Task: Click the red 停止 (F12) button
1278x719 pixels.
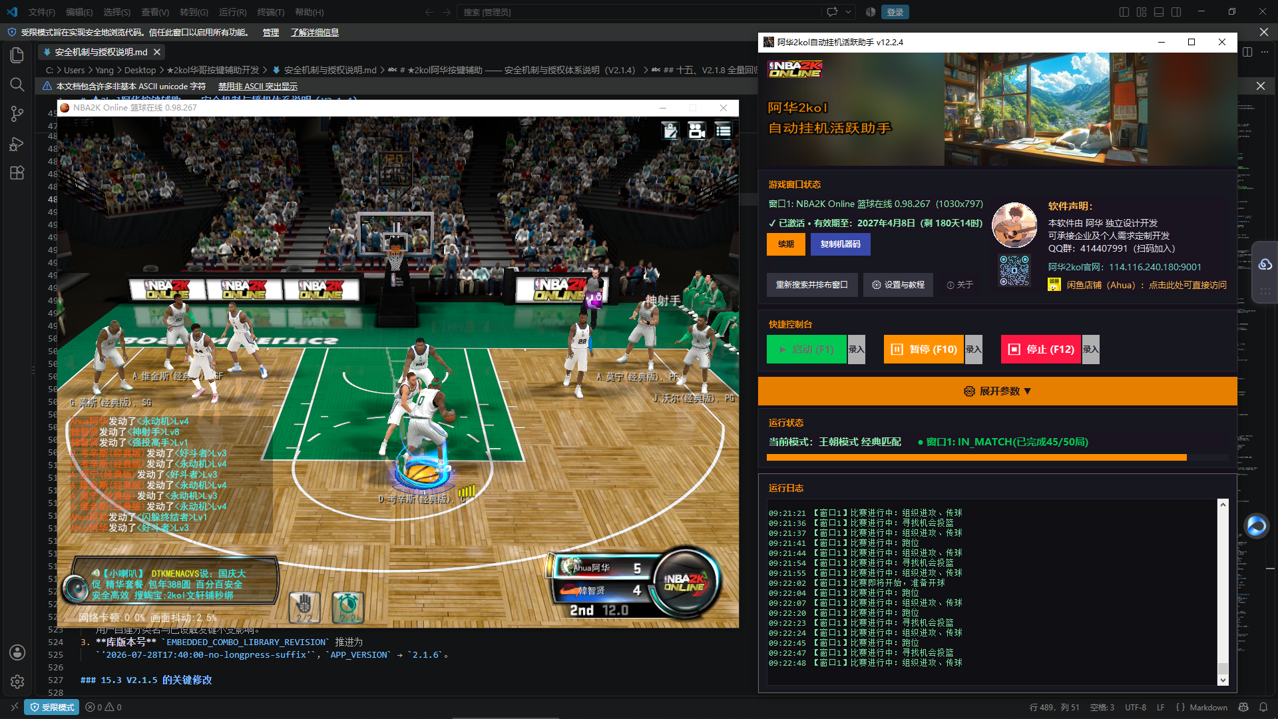Action: [x=1041, y=350]
